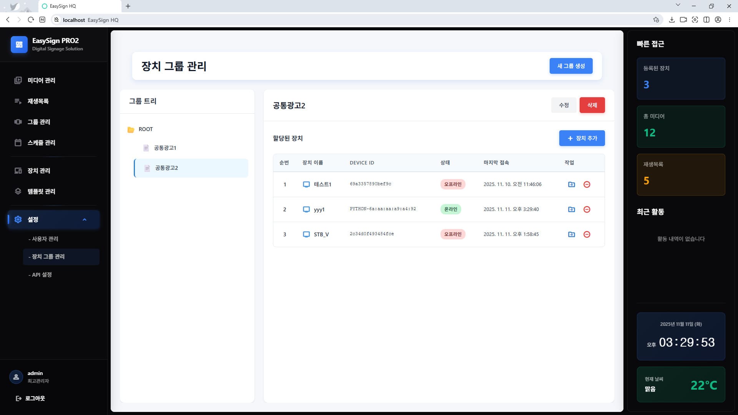738x415 pixels.
Task: Open the 미디어 관리 sidebar icon
Action: coord(18,81)
